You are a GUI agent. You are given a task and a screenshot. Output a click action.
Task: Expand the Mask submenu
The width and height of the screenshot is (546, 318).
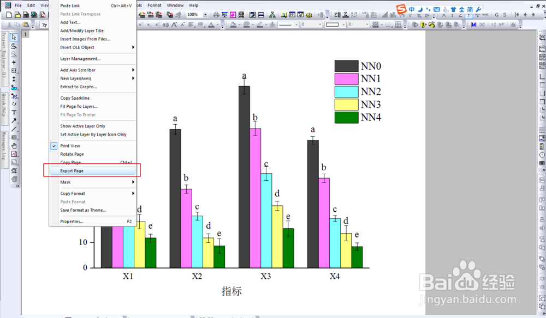pyautogui.click(x=93, y=182)
